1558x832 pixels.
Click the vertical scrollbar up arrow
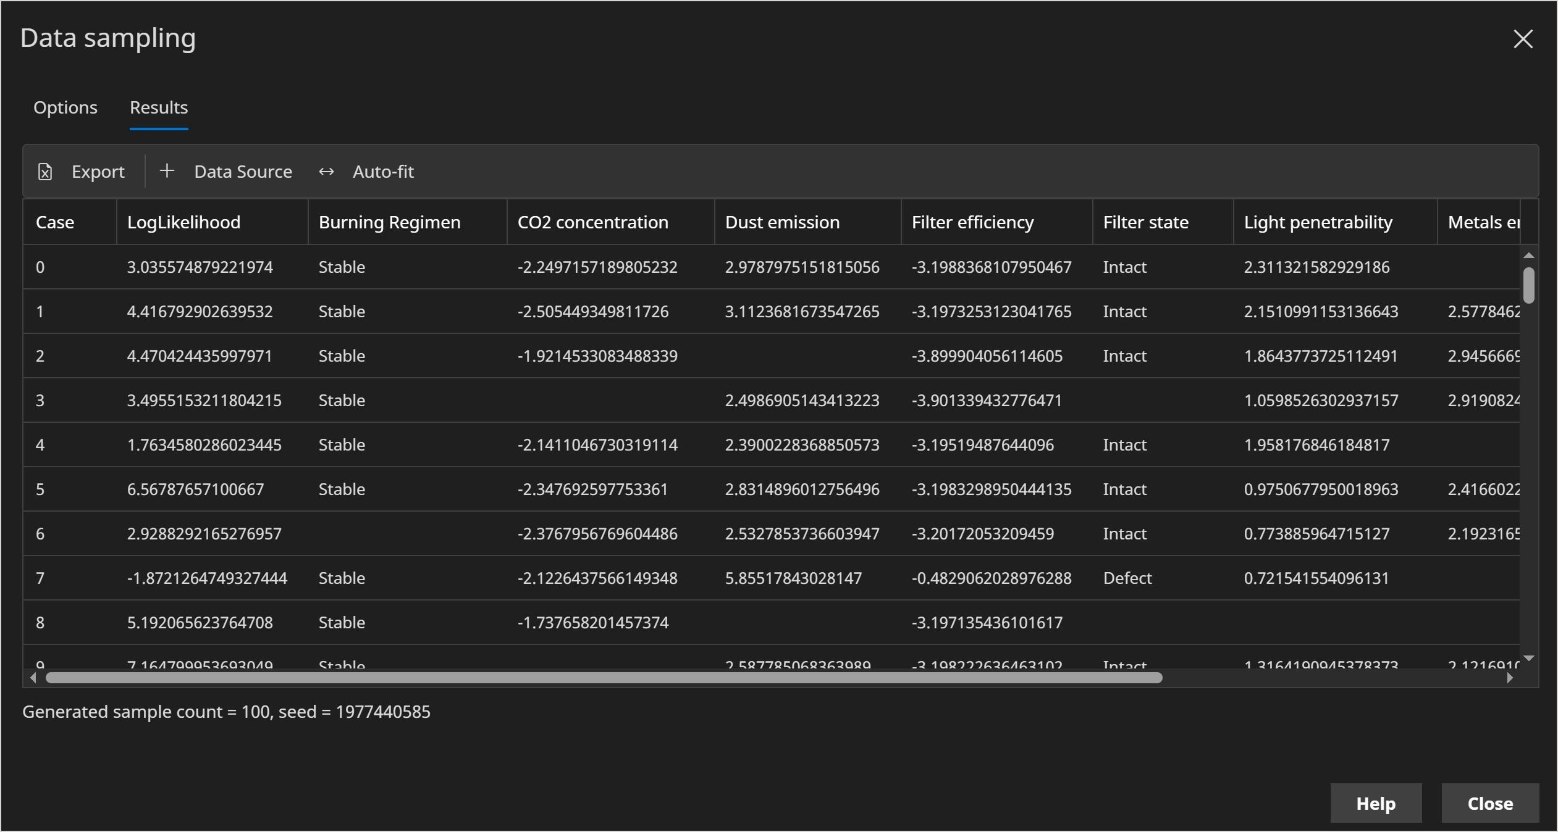[1529, 256]
